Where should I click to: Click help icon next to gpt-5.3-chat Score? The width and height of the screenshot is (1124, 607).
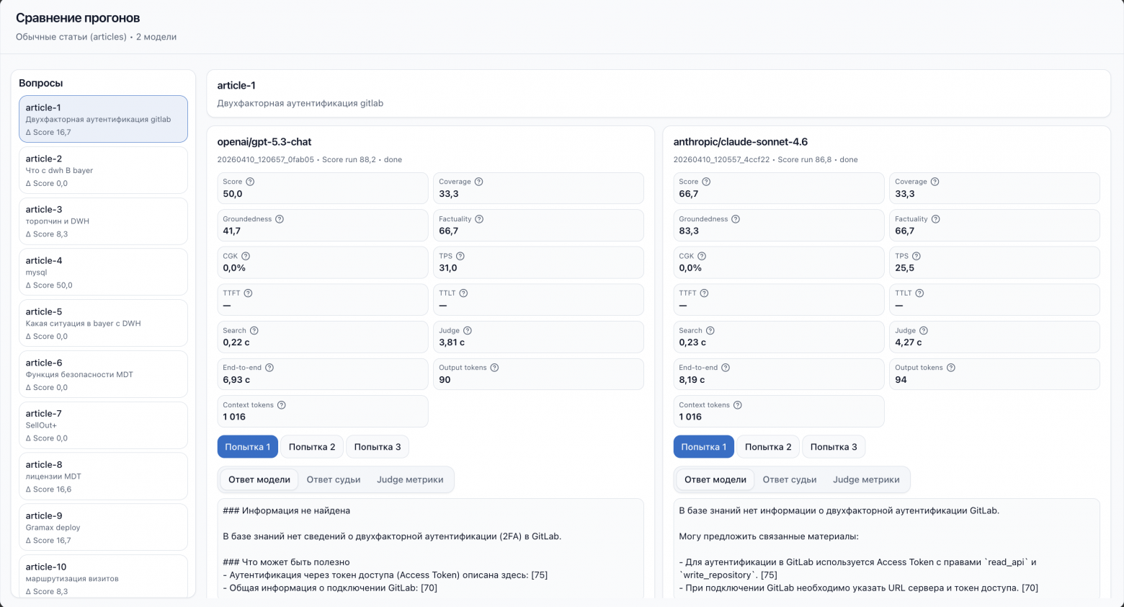(250, 182)
